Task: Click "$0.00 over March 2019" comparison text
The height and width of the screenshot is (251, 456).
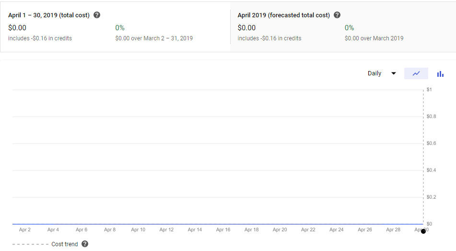Action: pos(374,38)
